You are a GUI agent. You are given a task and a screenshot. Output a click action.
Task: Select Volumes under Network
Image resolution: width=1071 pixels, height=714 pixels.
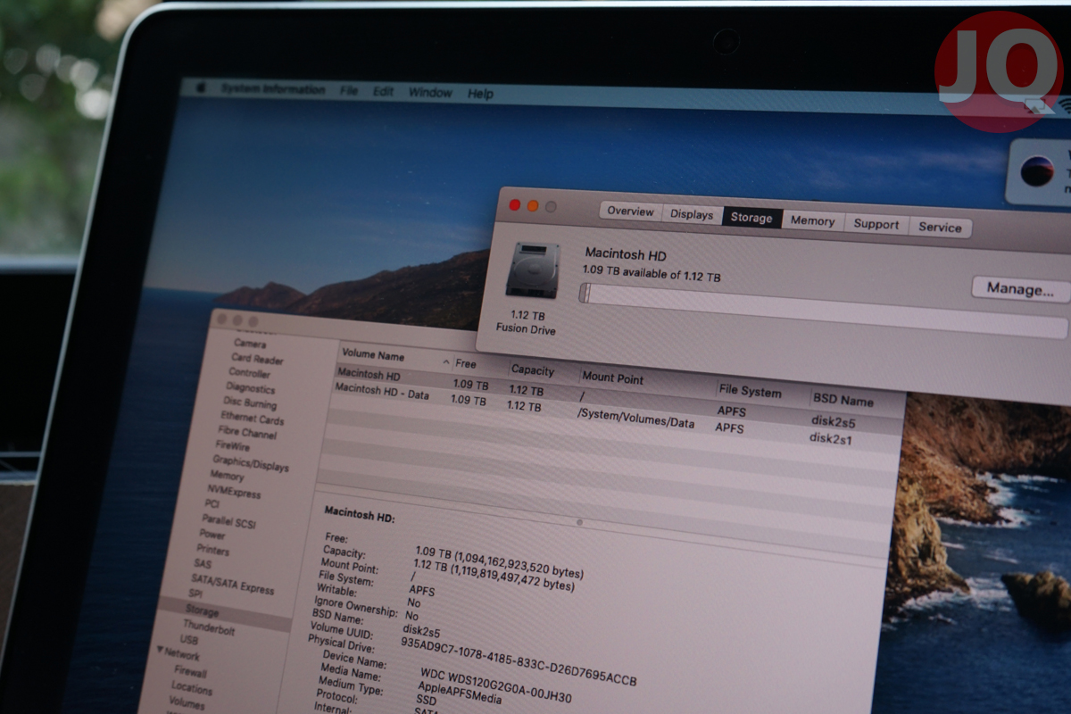188,704
